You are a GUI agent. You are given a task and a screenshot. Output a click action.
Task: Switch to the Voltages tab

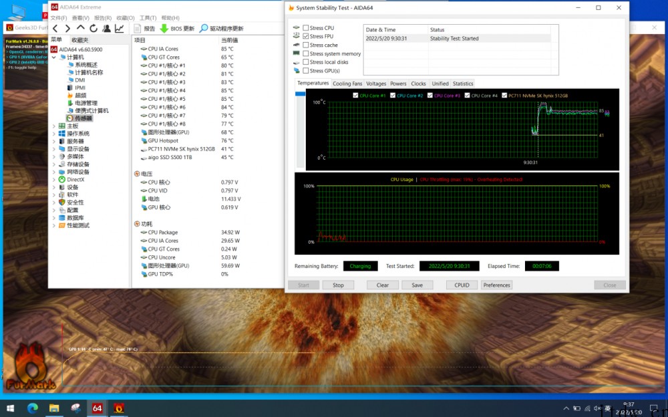(375, 84)
